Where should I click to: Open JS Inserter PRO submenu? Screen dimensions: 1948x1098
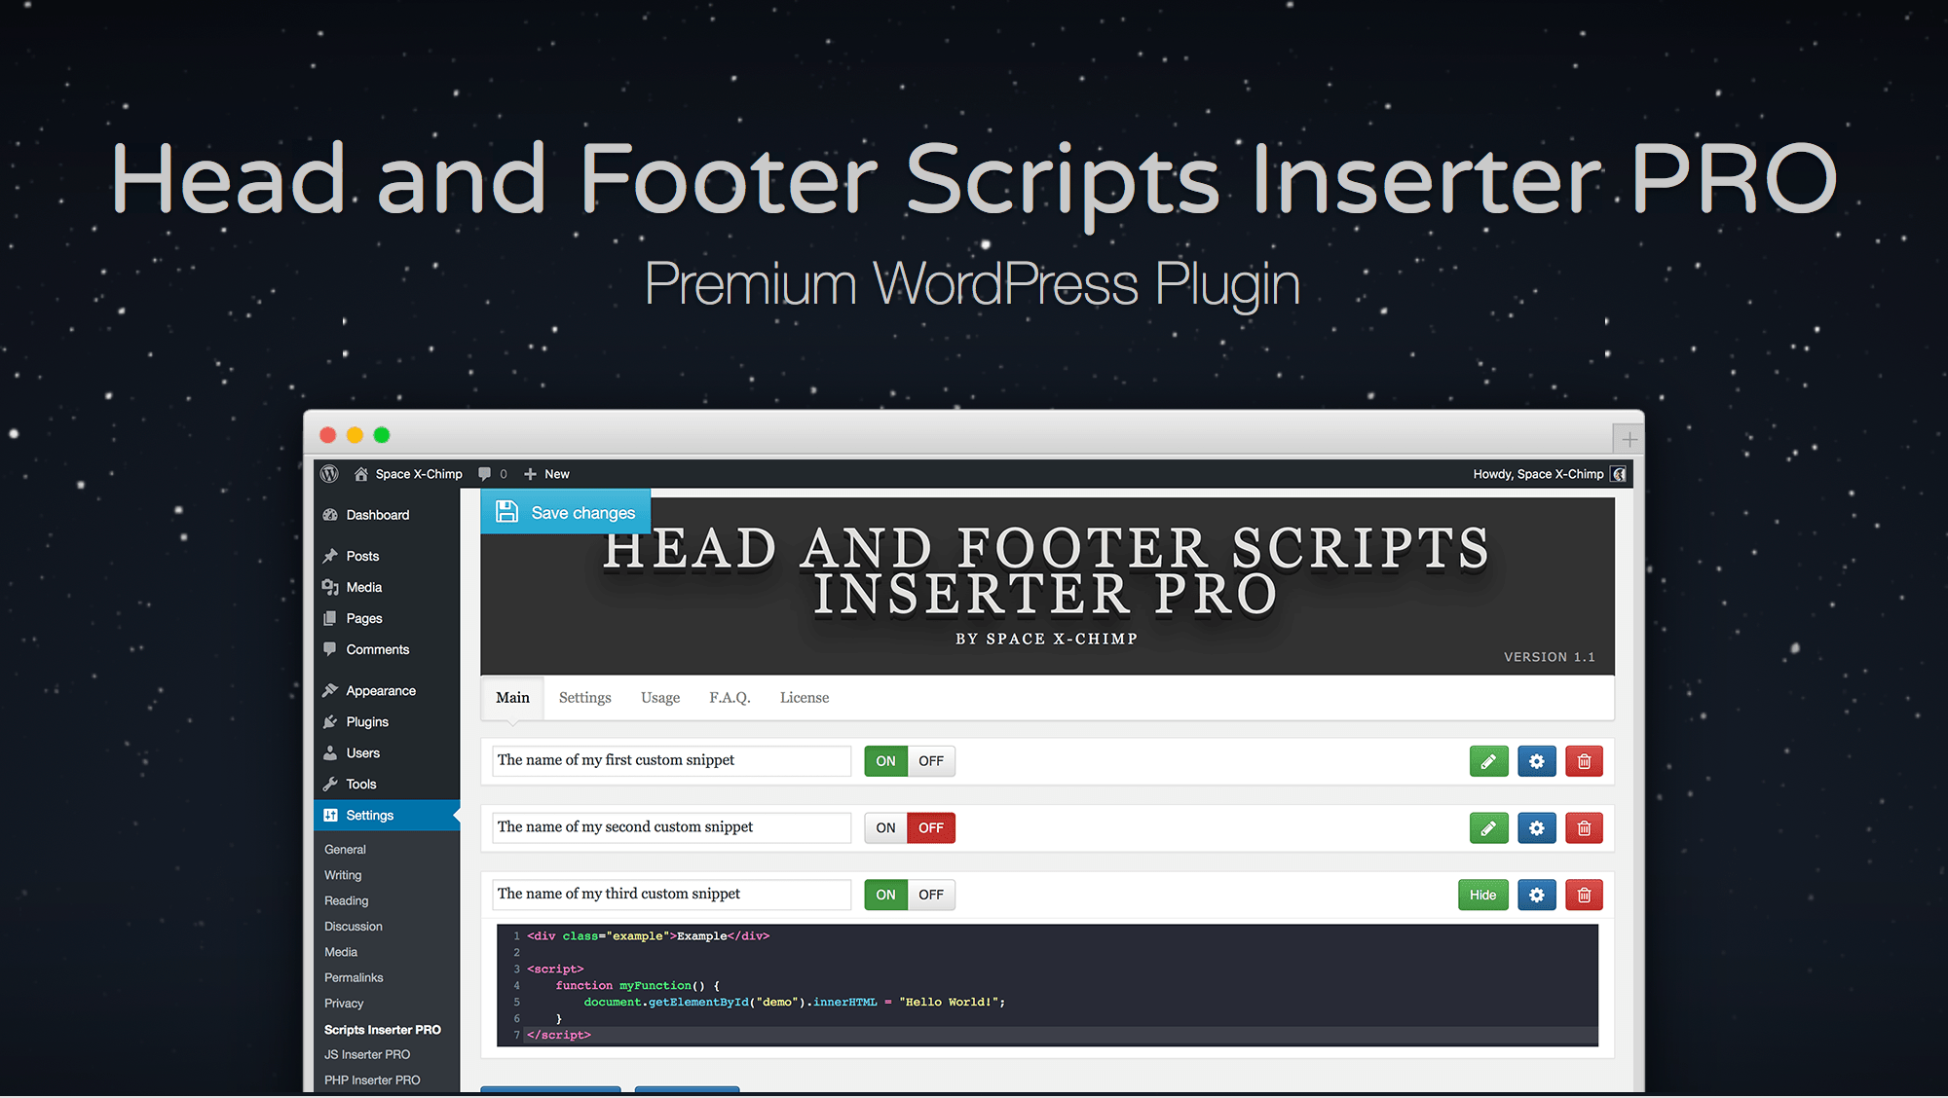coord(367,1055)
